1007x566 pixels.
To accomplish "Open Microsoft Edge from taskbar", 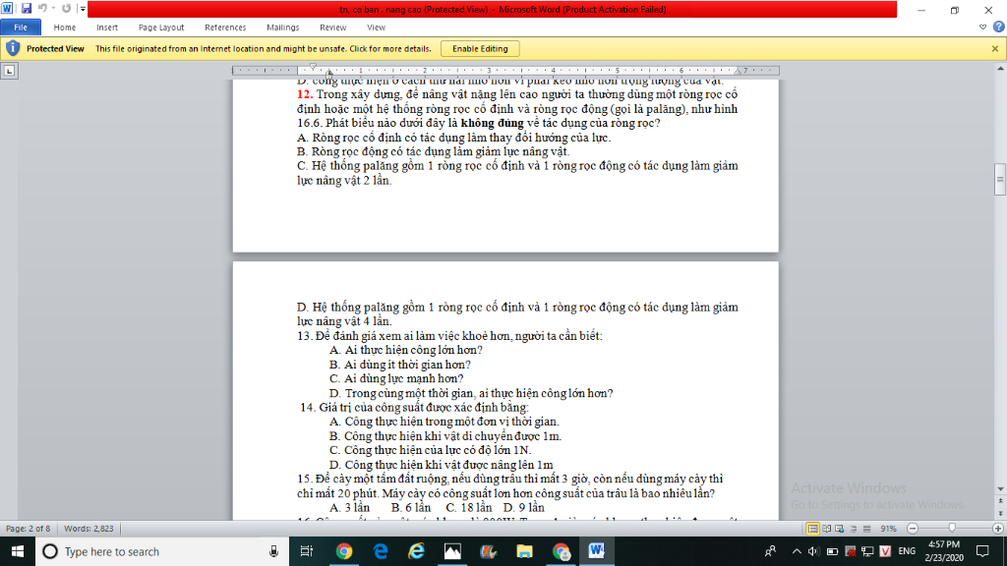I will (x=381, y=551).
